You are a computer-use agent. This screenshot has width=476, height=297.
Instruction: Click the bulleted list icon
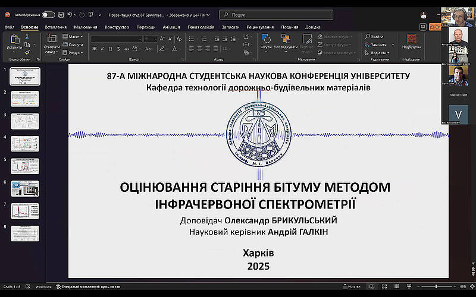click(x=191, y=39)
